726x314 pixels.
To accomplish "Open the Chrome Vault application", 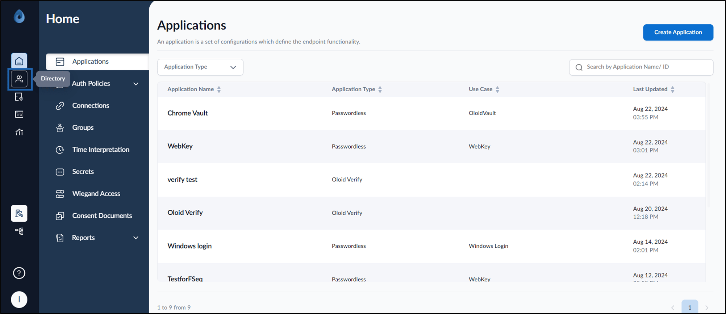I will tap(187, 113).
